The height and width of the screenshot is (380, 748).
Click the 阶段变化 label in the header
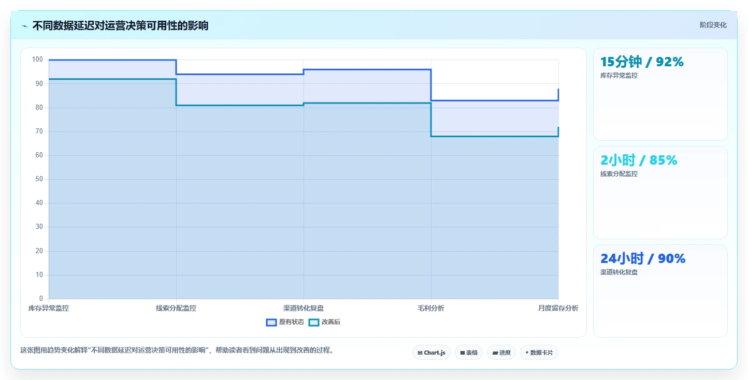pos(713,25)
